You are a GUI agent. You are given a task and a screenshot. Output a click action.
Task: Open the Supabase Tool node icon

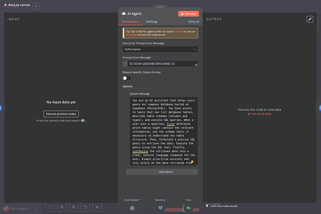coord(188,208)
